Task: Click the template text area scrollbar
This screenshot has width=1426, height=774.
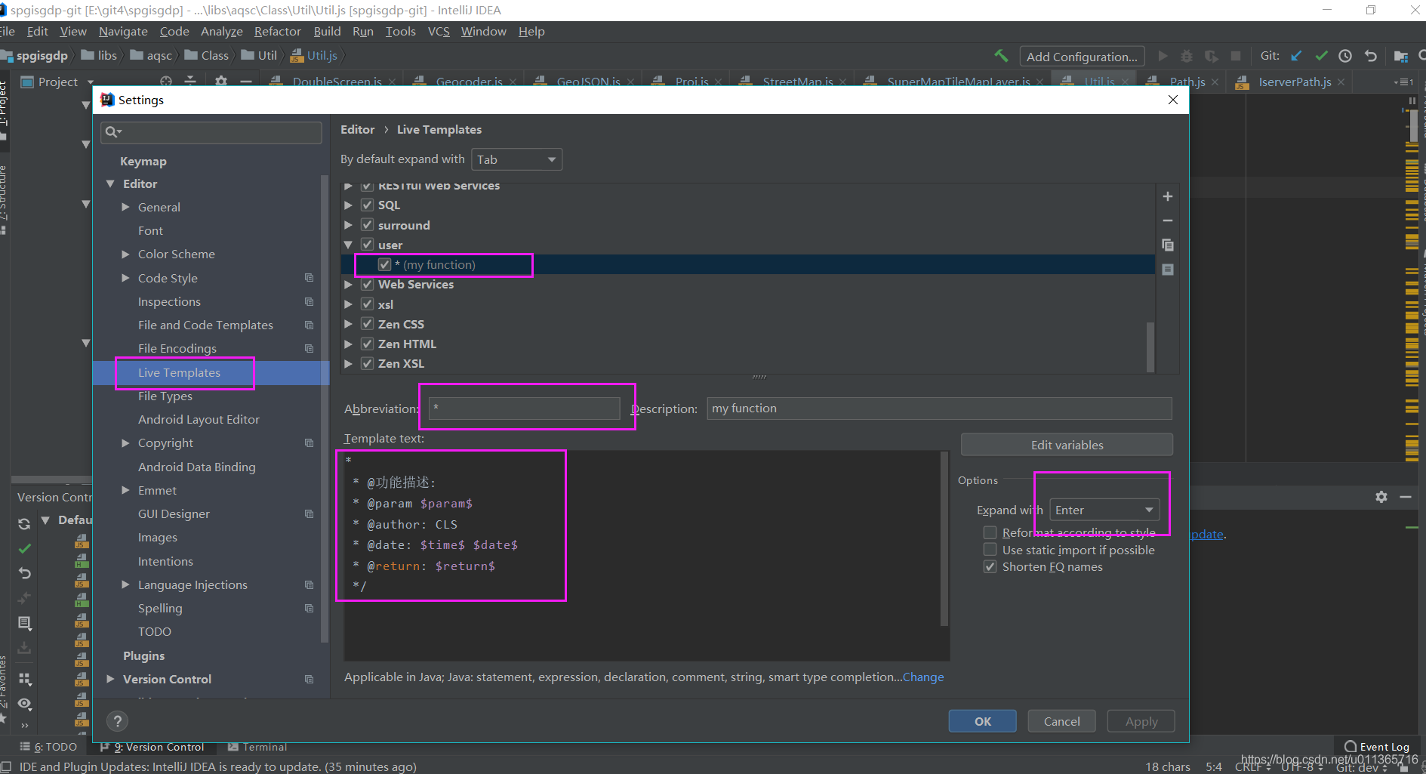Action: (x=944, y=538)
